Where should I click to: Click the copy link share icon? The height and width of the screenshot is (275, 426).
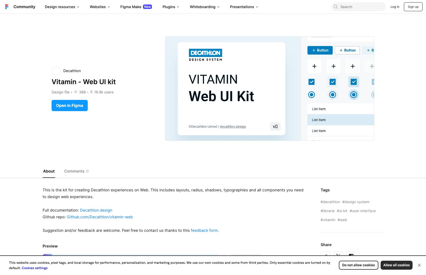click(x=325, y=256)
